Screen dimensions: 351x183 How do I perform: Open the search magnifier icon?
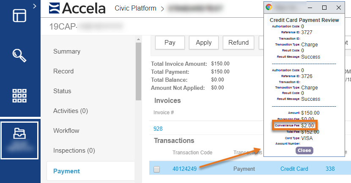pos(19,55)
